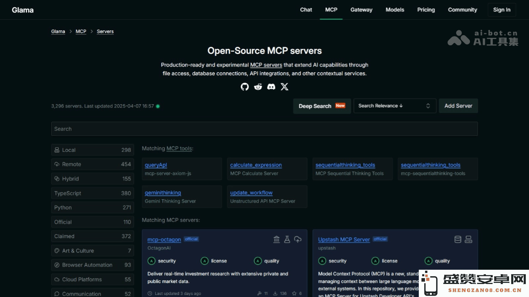Open the Gateway page

[x=361, y=10]
